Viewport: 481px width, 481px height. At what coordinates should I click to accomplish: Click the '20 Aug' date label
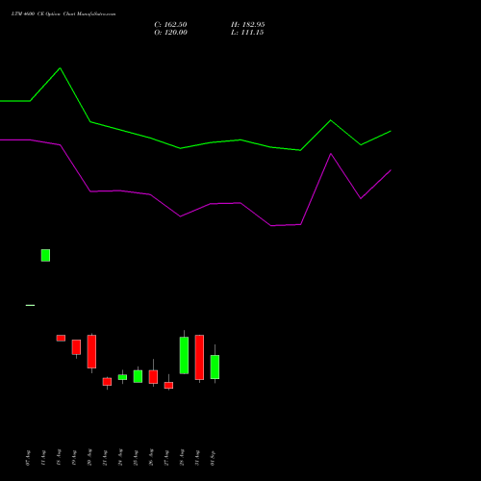[89, 457]
